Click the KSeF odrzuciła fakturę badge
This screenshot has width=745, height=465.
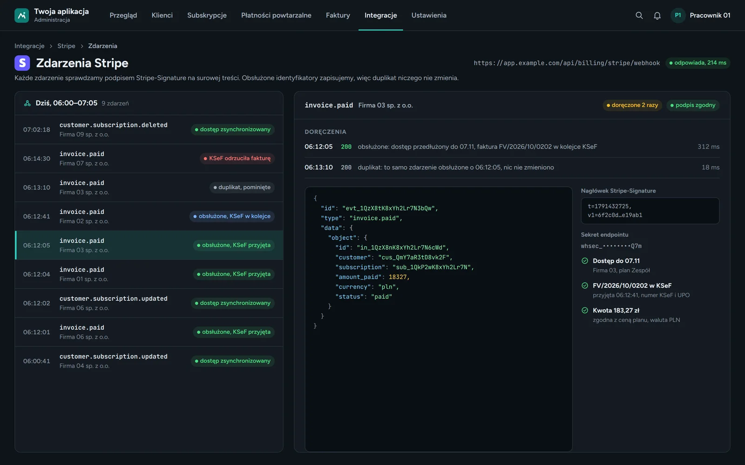(237, 159)
